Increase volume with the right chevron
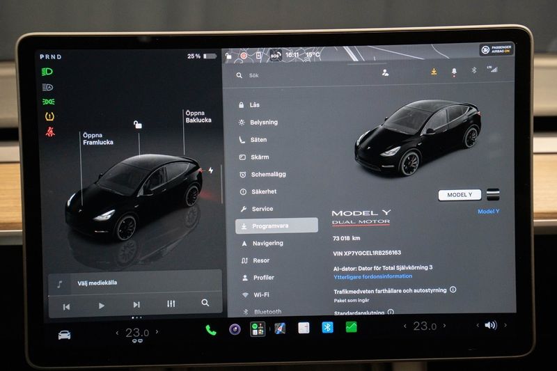557x371 pixels. coord(505,324)
